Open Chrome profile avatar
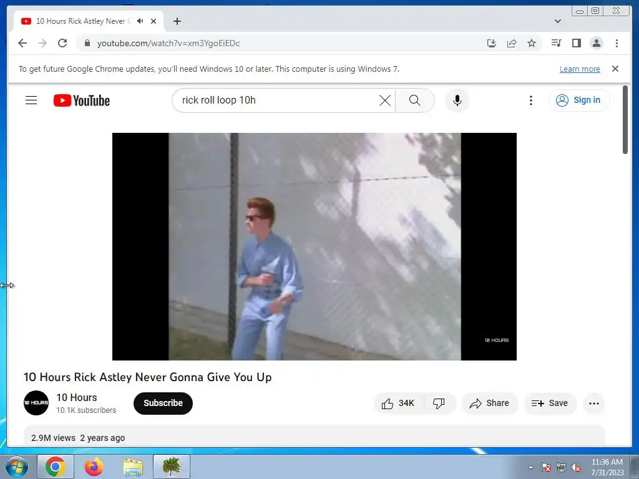639x479 pixels. click(596, 43)
